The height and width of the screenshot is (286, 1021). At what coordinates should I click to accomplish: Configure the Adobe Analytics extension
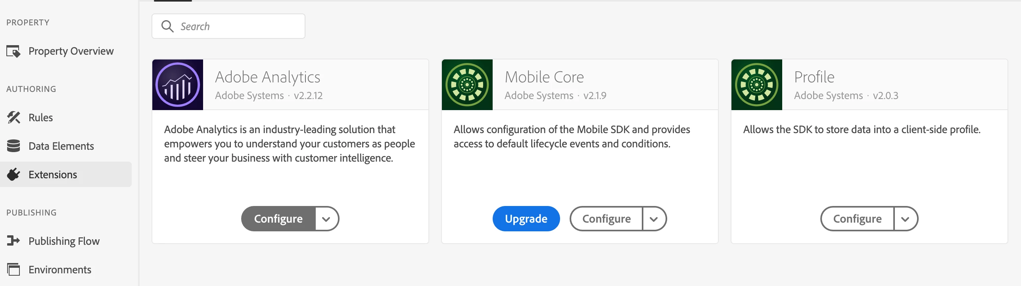[278, 219]
